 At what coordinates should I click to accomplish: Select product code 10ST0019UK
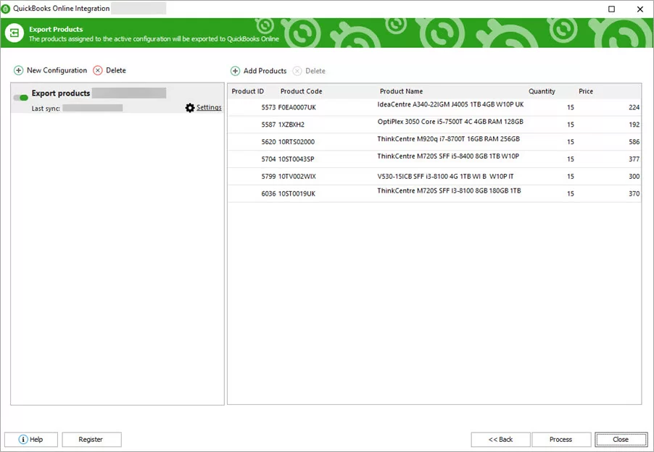pos(297,193)
